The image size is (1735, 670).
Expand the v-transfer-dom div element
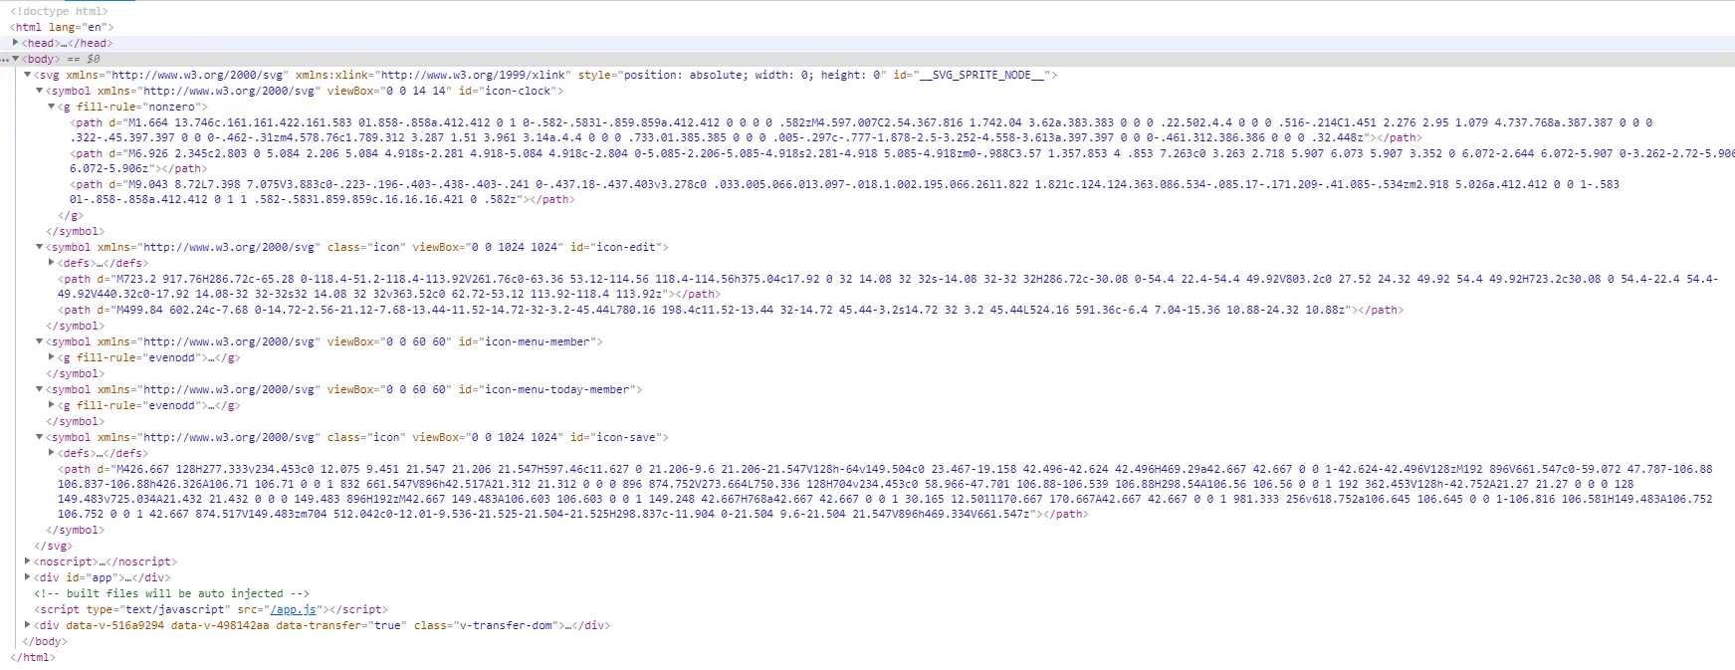tap(27, 625)
